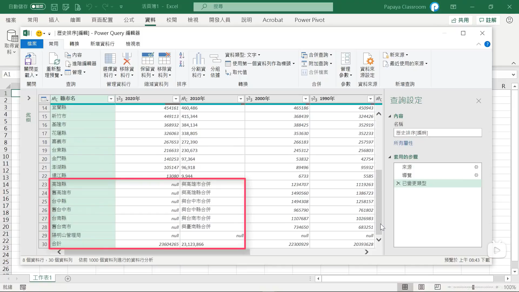Switch to Page Layout view in status bar
Viewport: 519px width, 292px height.
tap(421, 287)
